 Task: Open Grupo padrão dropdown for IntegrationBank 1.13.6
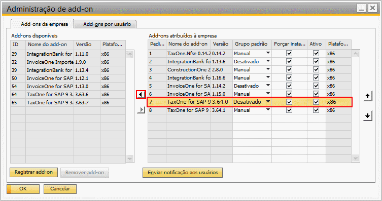[x=268, y=61]
